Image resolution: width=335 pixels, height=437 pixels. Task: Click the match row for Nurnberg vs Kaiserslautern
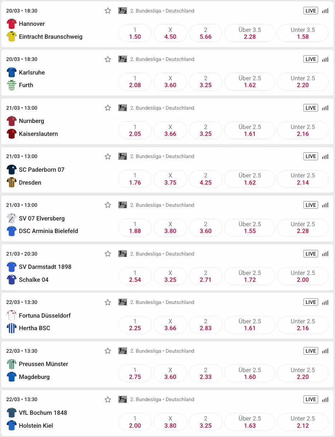click(x=54, y=125)
